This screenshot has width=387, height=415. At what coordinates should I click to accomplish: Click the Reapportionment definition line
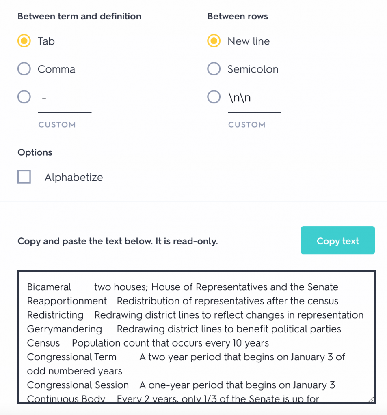195,301
